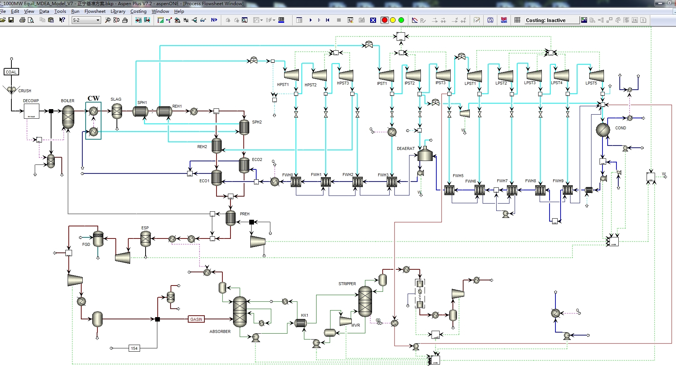Click the Costing: Inactive status field
The image size is (676, 366).
[546, 20]
